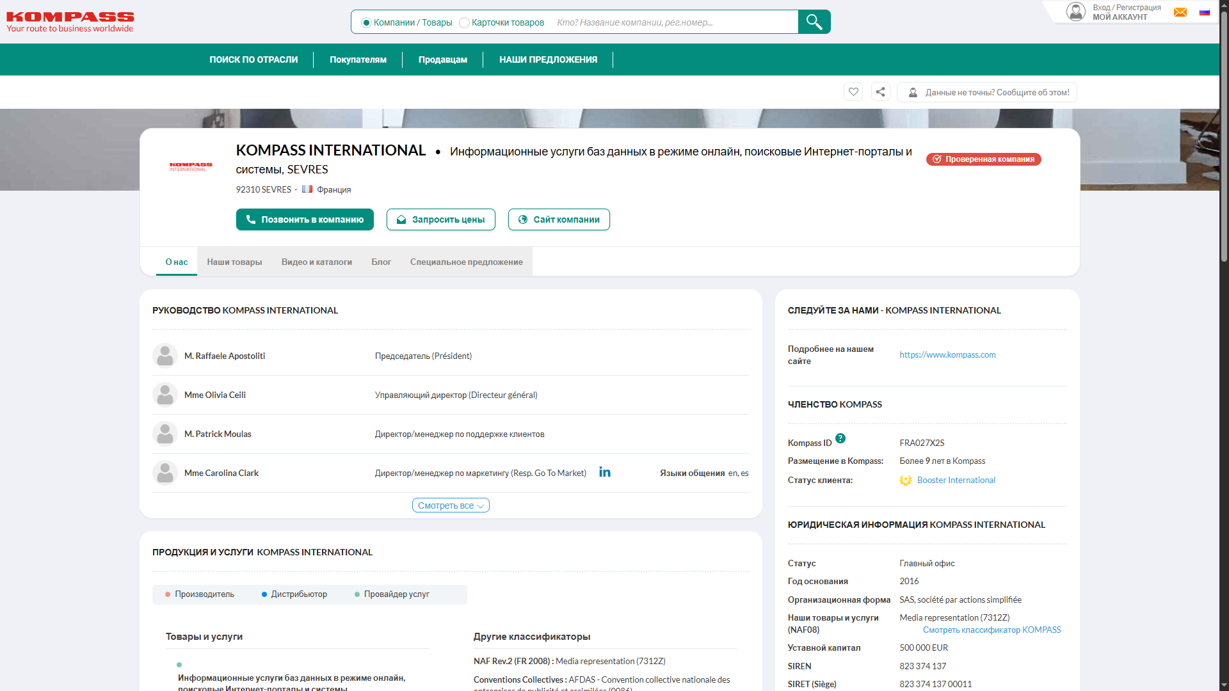1229x691 pixels.
Task: Click the Booster International badge icon
Action: (x=906, y=481)
